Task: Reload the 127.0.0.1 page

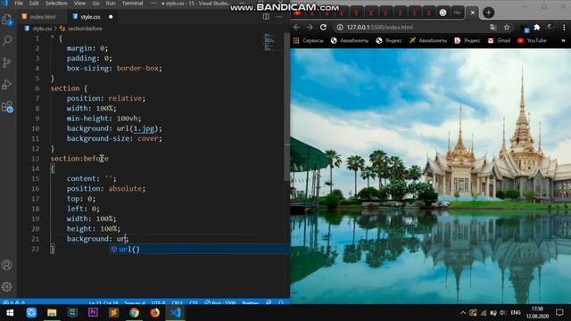Action: [323, 28]
